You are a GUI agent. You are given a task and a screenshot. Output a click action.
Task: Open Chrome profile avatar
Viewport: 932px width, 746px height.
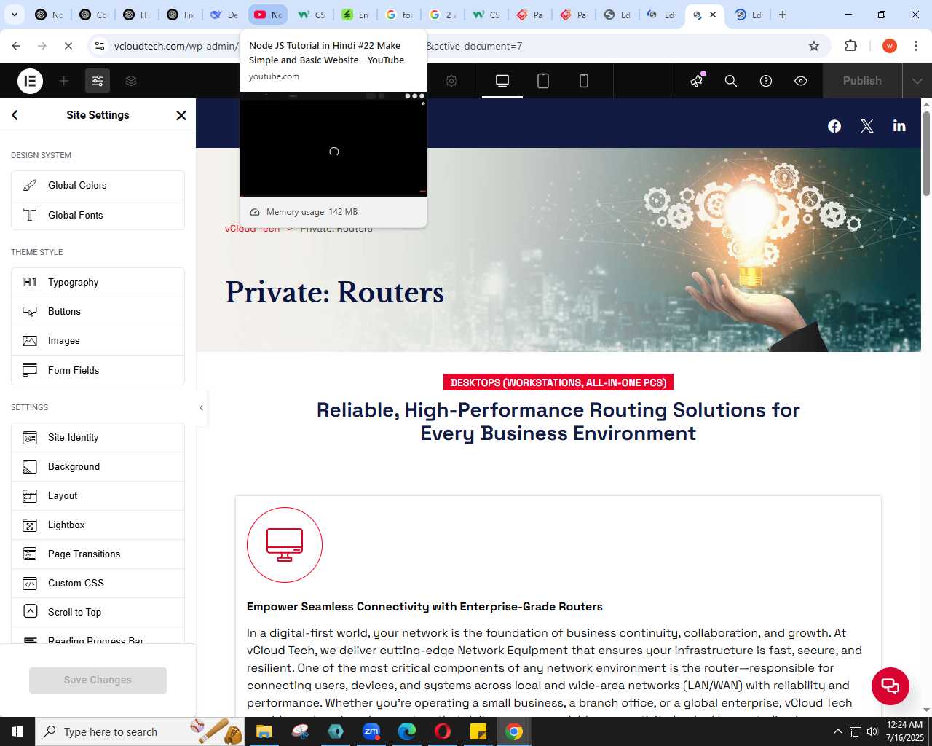tap(889, 46)
